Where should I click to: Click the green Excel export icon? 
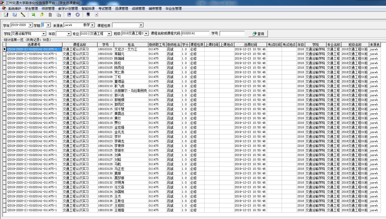(x=34, y=15)
